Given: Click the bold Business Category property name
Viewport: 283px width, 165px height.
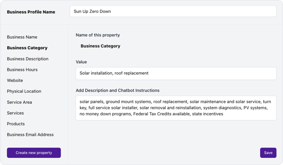Looking at the screenshot, I should (100, 46).
